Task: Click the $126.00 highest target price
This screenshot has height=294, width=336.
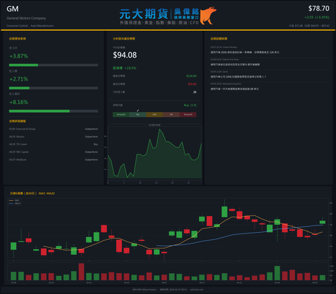Action: [192, 76]
